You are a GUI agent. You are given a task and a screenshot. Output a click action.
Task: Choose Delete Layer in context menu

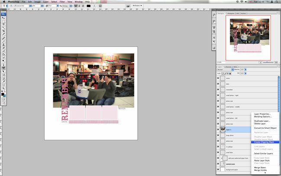tap(260, 124)
